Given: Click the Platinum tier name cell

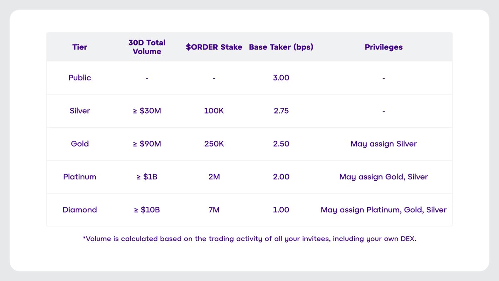Looking at the screenshot, I should 79,177.
